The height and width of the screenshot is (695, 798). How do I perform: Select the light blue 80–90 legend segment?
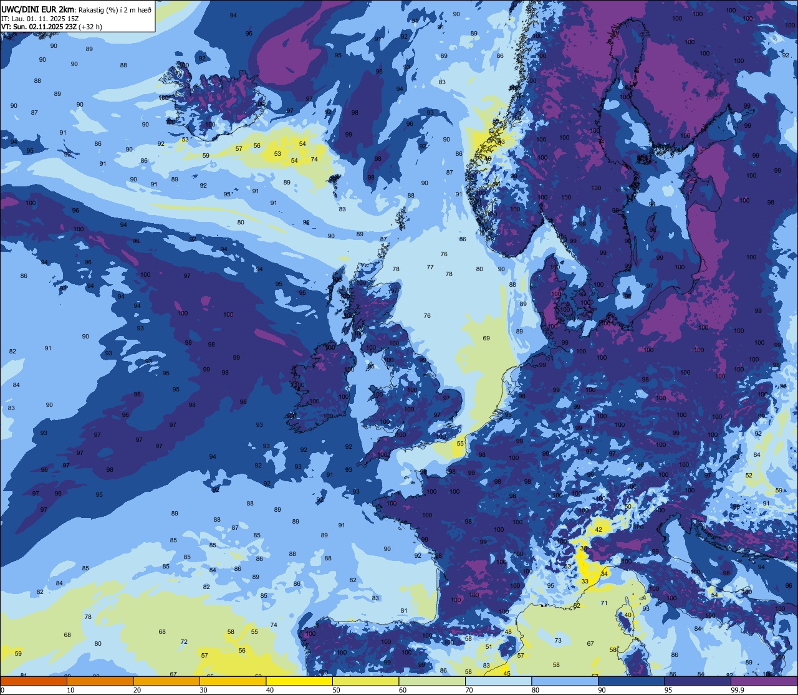click(x=565, y=681)
